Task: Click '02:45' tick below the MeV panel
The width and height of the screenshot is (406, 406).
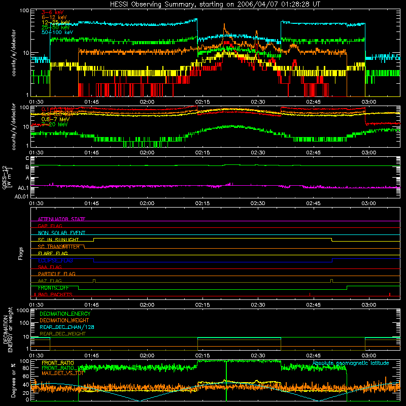Action: (313, 153)
